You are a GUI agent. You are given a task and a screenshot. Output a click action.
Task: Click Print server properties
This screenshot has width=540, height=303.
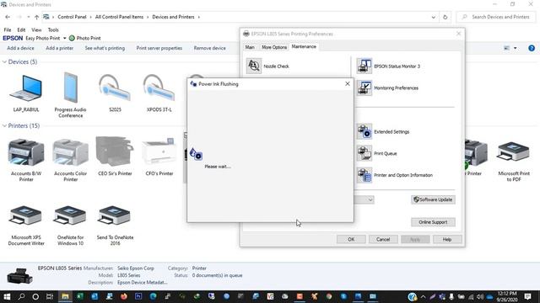[159, 48]
